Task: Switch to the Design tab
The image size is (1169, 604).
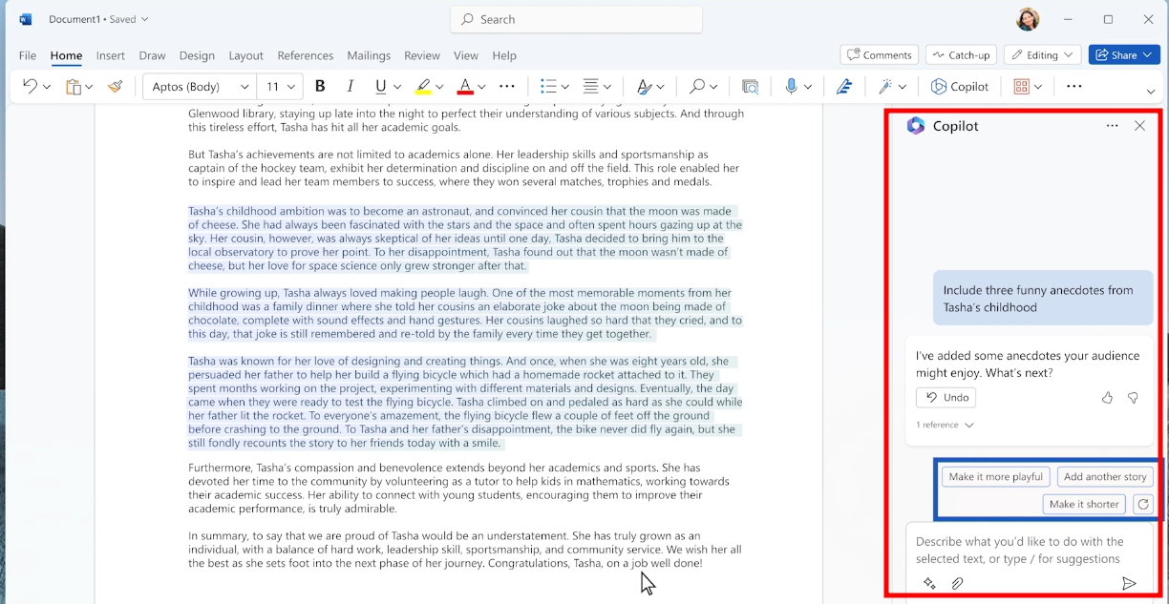Action: click(197, 55)
